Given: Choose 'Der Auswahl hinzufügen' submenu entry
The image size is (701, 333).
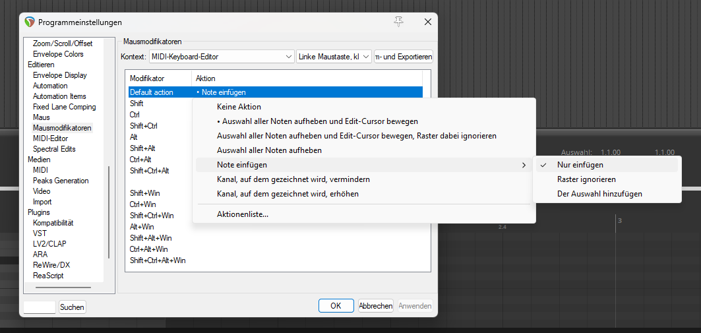Looking at the screenshot, I should click(x=599, y=194).
